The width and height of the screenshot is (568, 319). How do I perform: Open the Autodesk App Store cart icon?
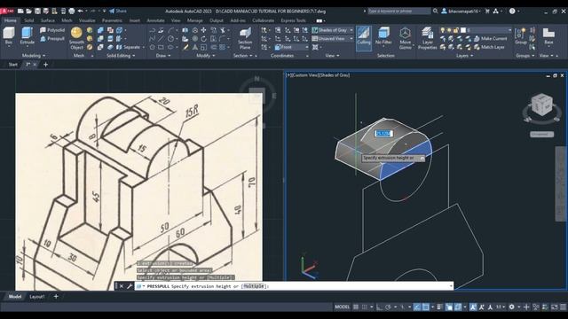(487, 12)
